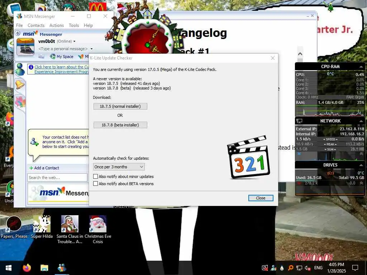Collapse the MSN Messenger header chevron button
Screen dimensions: 367x275
[18, 33]
